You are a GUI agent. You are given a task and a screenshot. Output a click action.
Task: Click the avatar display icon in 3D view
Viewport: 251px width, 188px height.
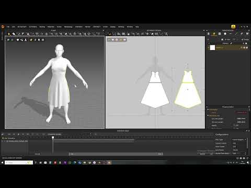click(26, 40)
